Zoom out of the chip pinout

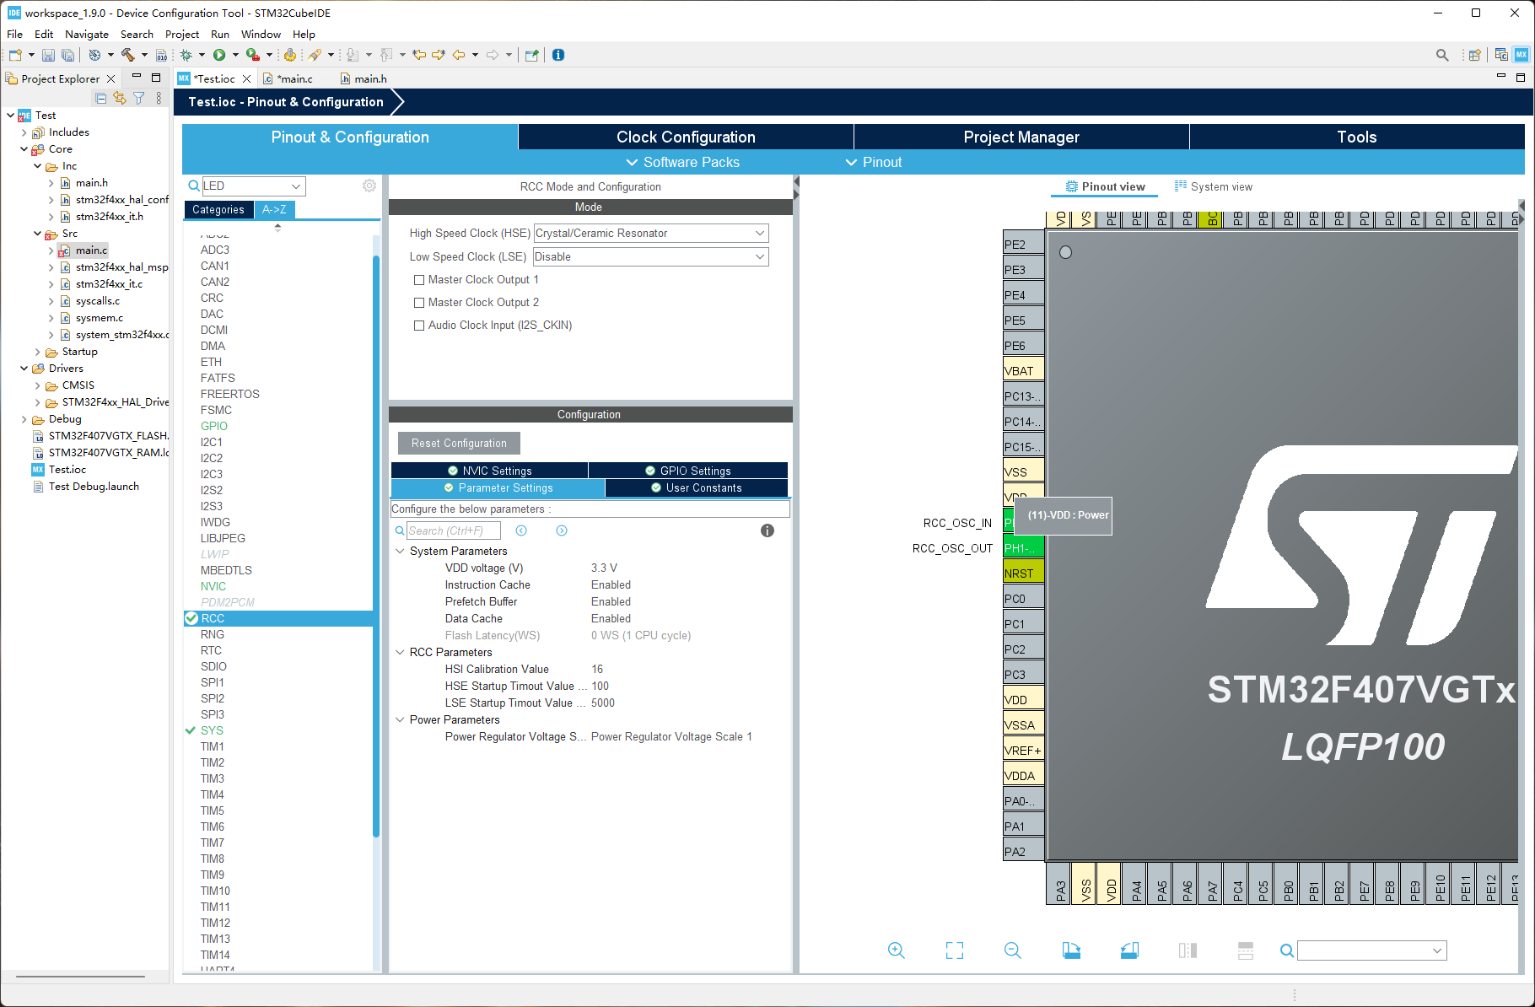click(1013, 950)
